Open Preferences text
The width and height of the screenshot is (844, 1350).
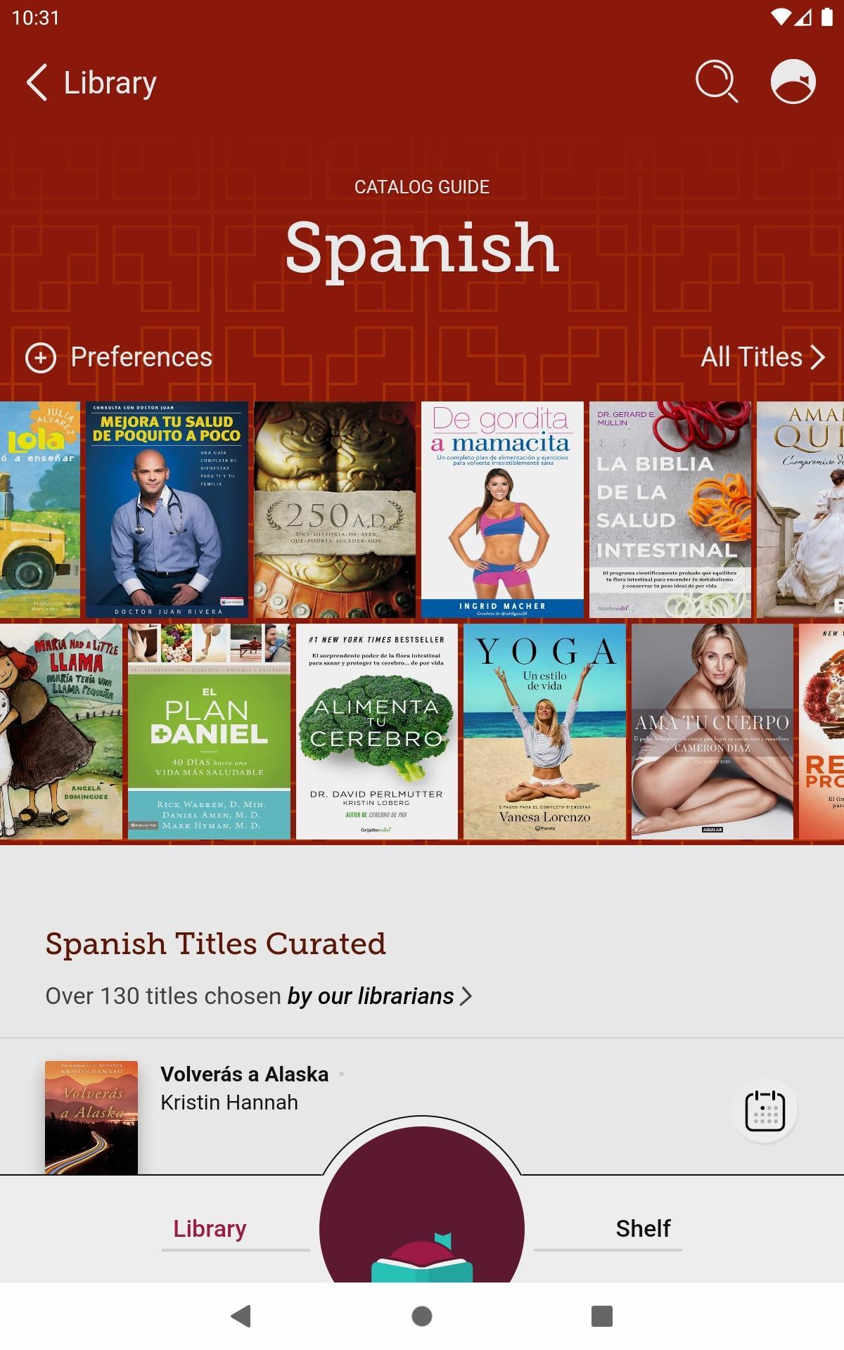click(141, 357)
